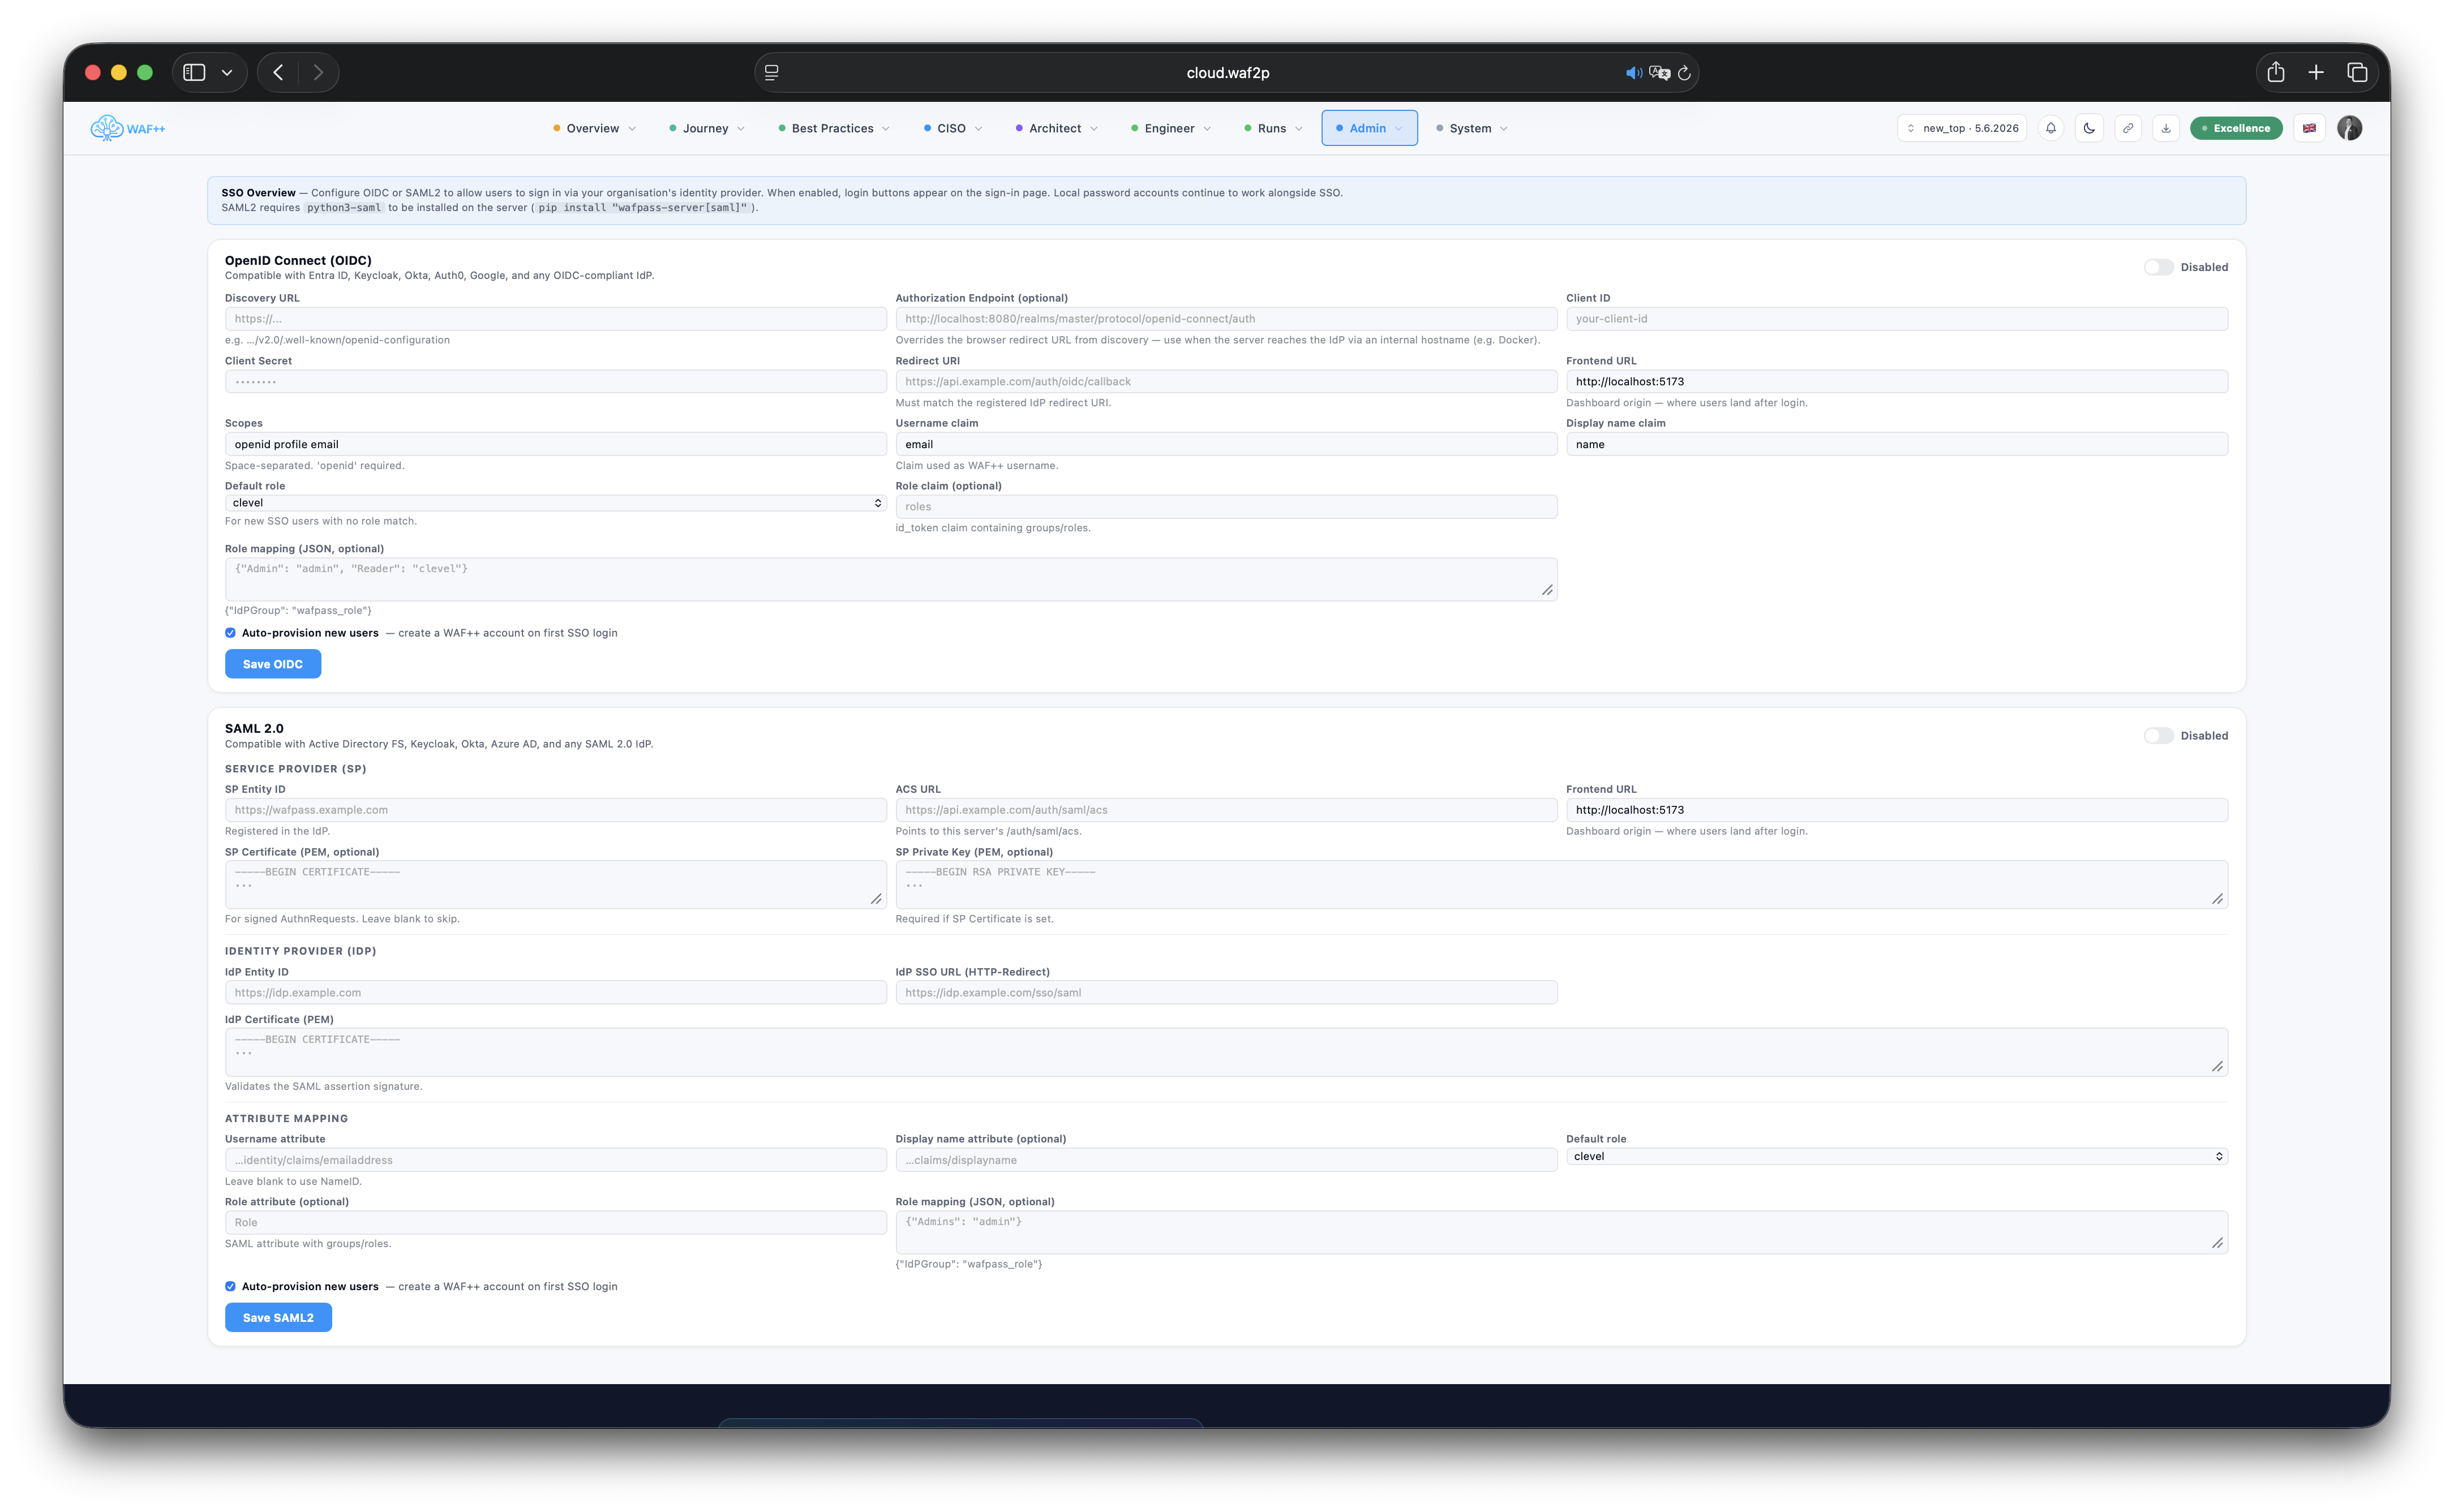This screenshot has height=1512, width=2454.
Task: Open the new_top 5.6.2026 run selector
Action: (1961, 128)
